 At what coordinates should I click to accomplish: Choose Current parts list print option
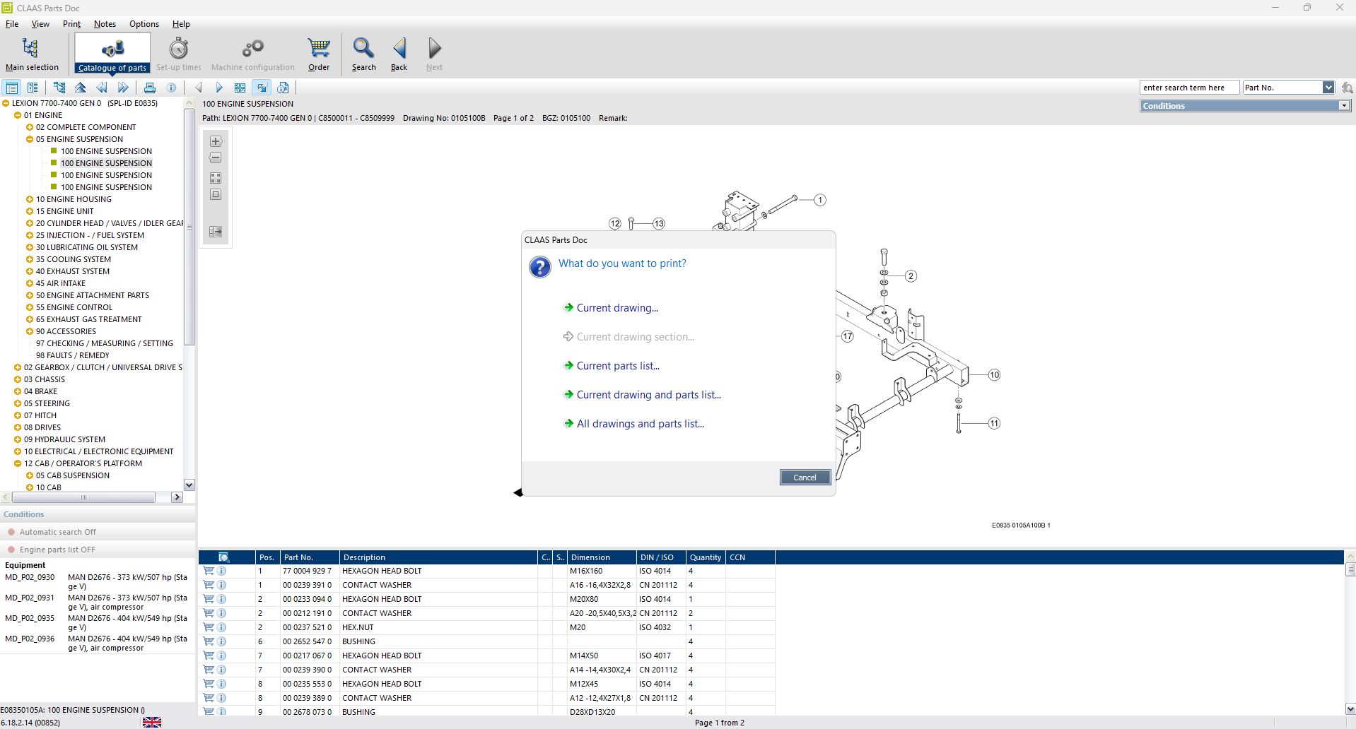point(617,366)
